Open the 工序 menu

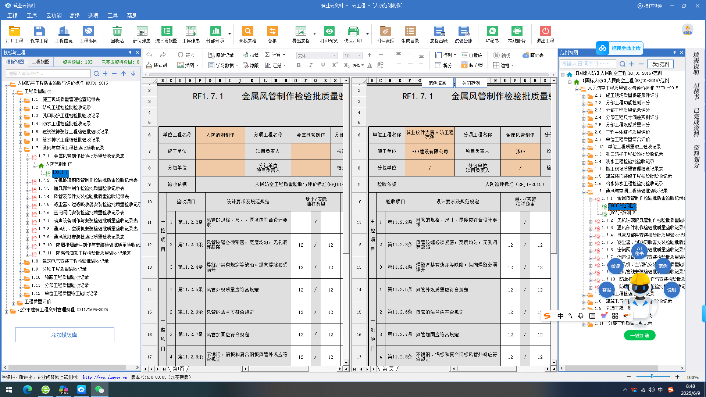[32, 15]
